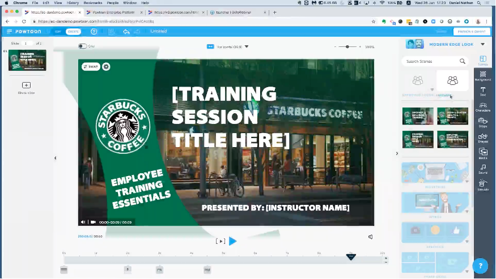The height and width of the screenshot is (279, 496).
Task: Click the Preview & Export button
Action: coord(470,32)
